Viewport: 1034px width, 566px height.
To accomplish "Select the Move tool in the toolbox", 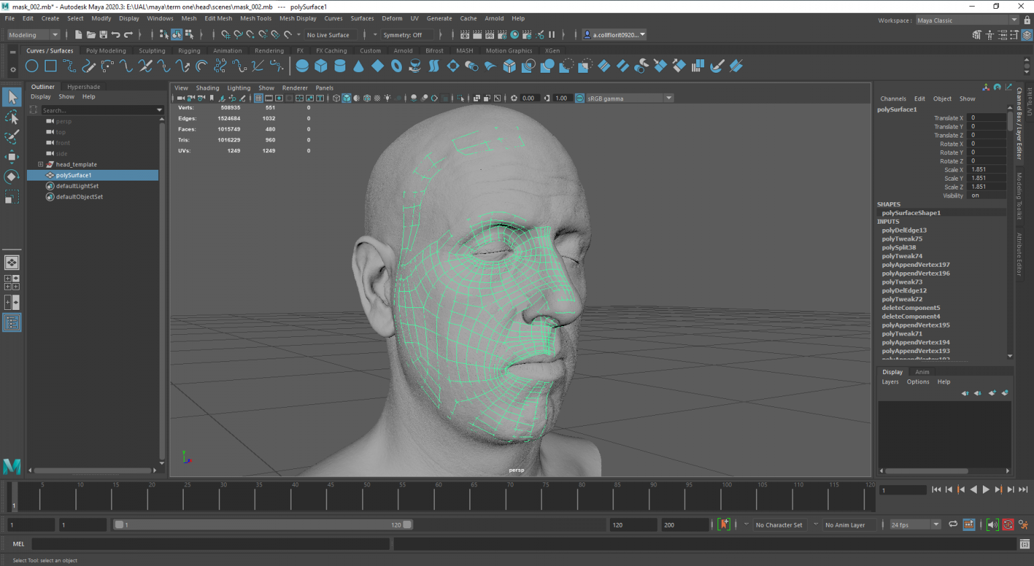I will [11, 156].
